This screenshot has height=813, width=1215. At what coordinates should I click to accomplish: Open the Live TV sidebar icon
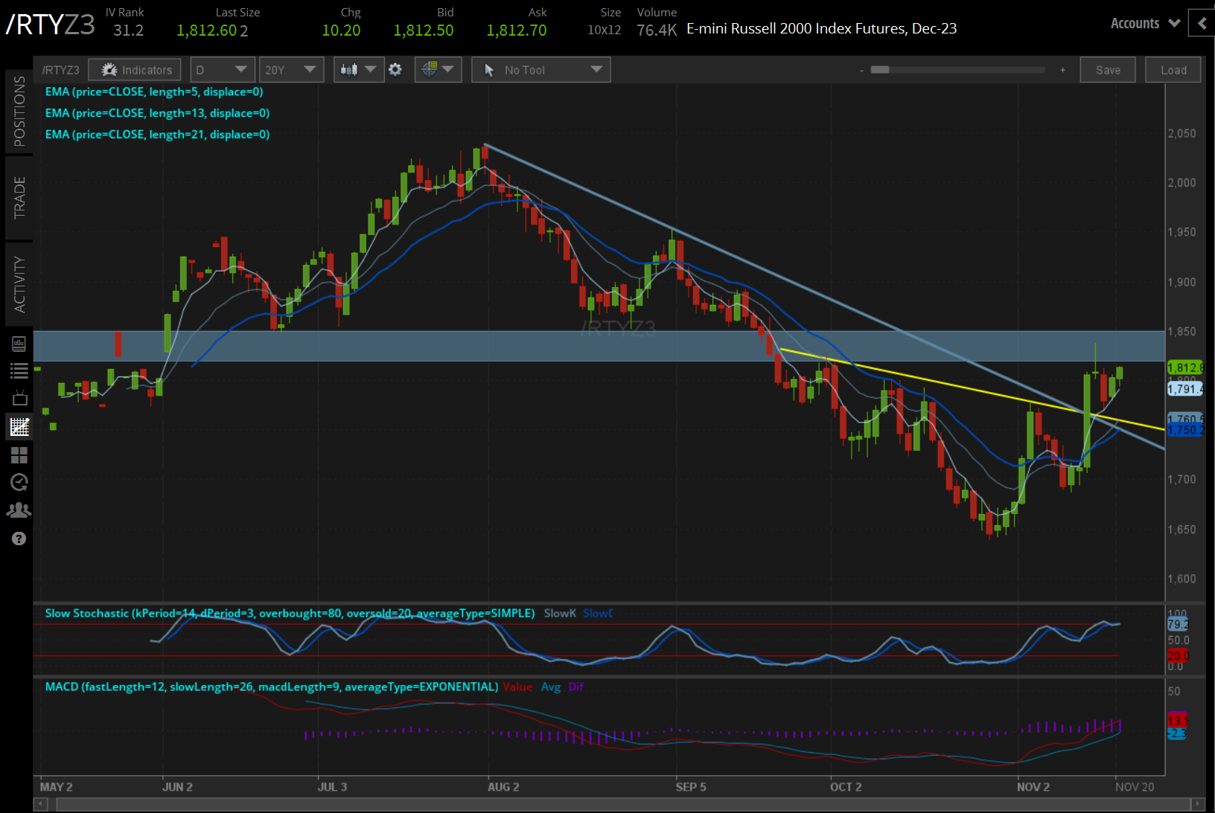click(19, 398)
